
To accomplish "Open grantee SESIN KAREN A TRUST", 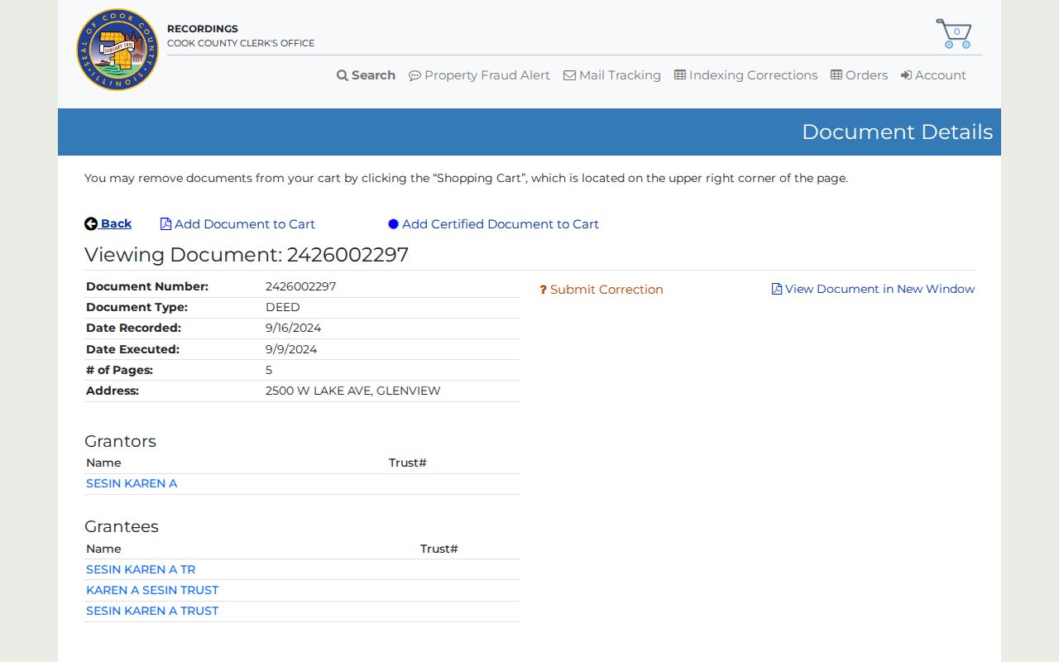I will click(152, 611).
